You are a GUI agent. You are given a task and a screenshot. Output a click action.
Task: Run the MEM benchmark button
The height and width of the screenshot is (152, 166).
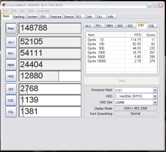(11, 65)
